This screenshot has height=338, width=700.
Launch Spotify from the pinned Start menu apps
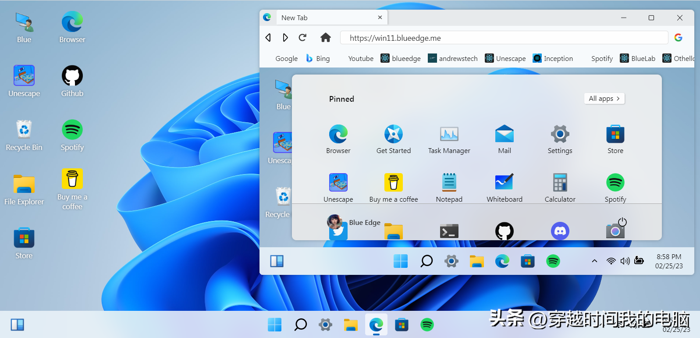coord(615,188)
